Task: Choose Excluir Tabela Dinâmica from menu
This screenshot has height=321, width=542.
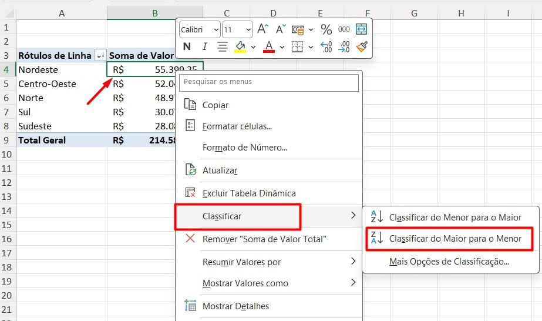Action: coord(248,193)
